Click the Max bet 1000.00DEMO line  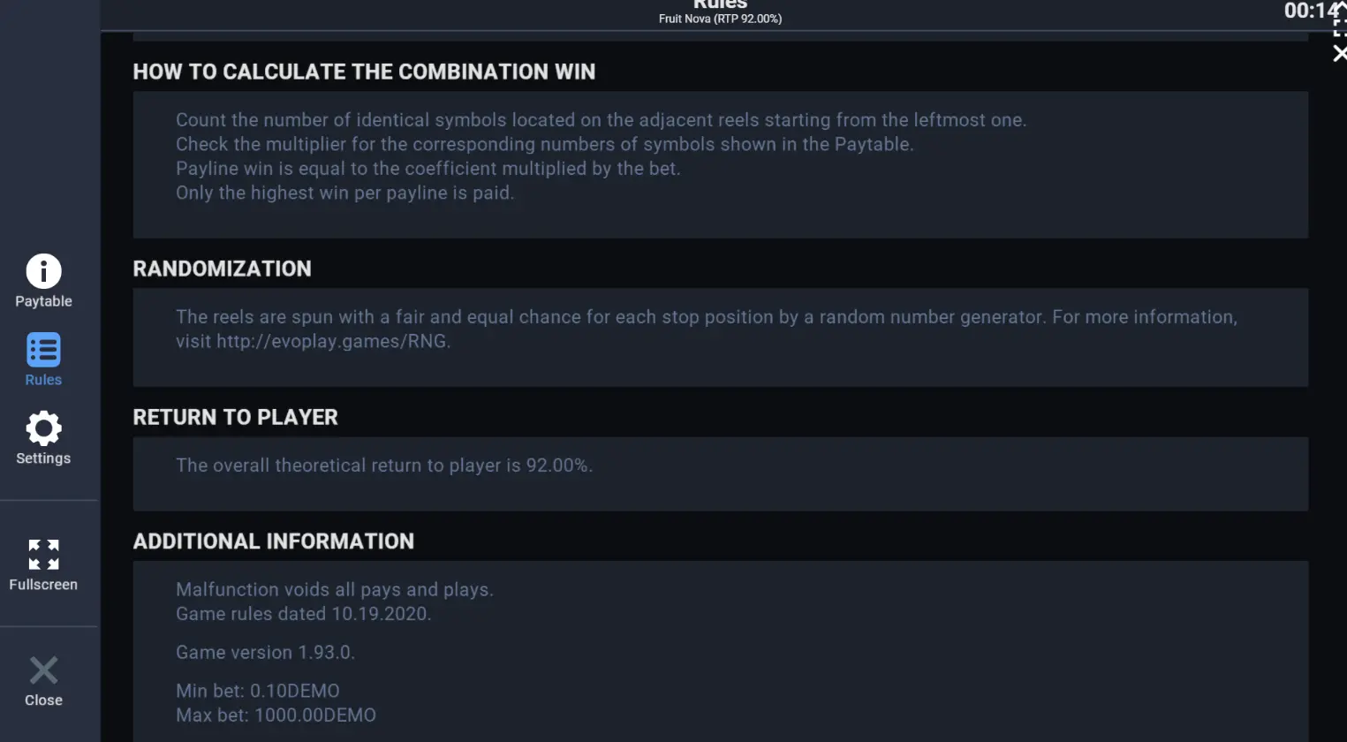[276, 715]
